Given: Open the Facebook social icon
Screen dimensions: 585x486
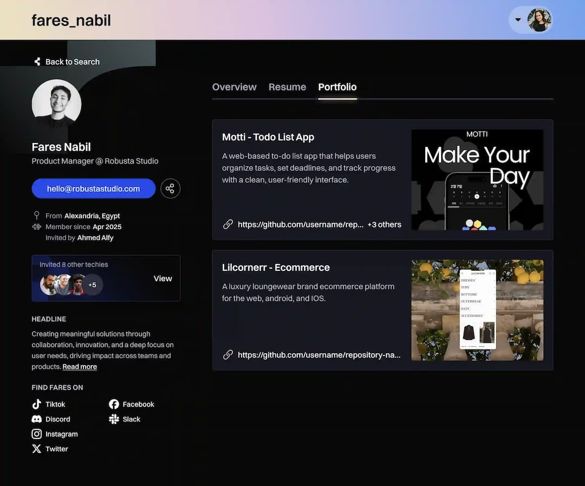Looking at the screenshot, I should (114, 404).
